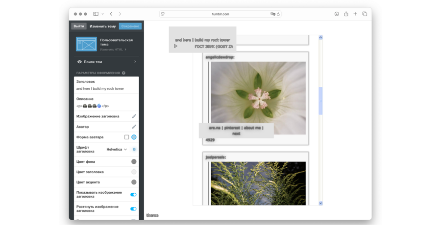
Task: Open the Изменить HTML link
Action: 113,50
